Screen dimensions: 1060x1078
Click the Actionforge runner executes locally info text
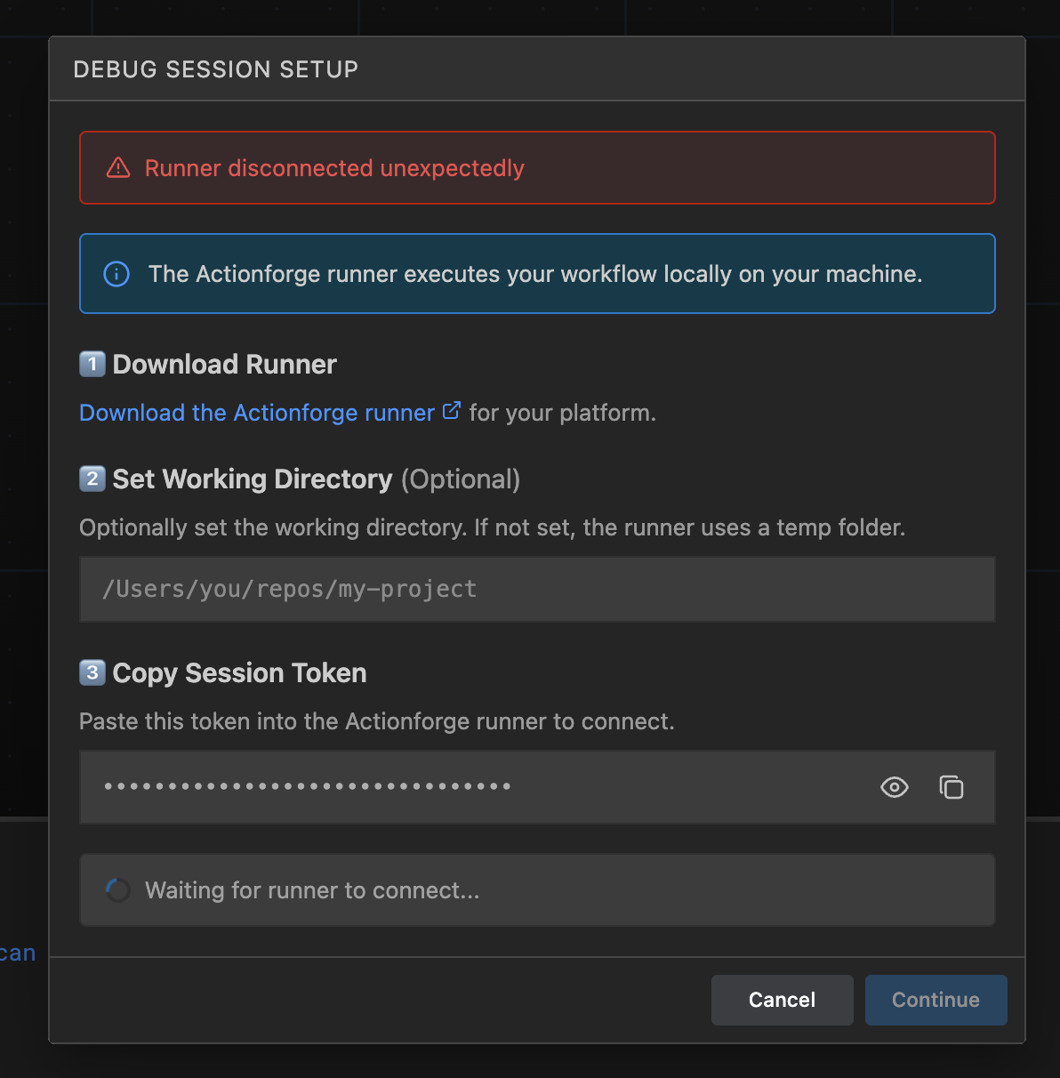pyautogui.click(x=535, y=274)
